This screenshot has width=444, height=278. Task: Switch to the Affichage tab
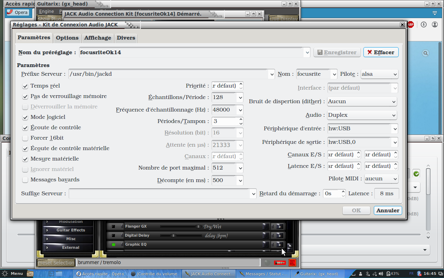[x=98, y=38]
